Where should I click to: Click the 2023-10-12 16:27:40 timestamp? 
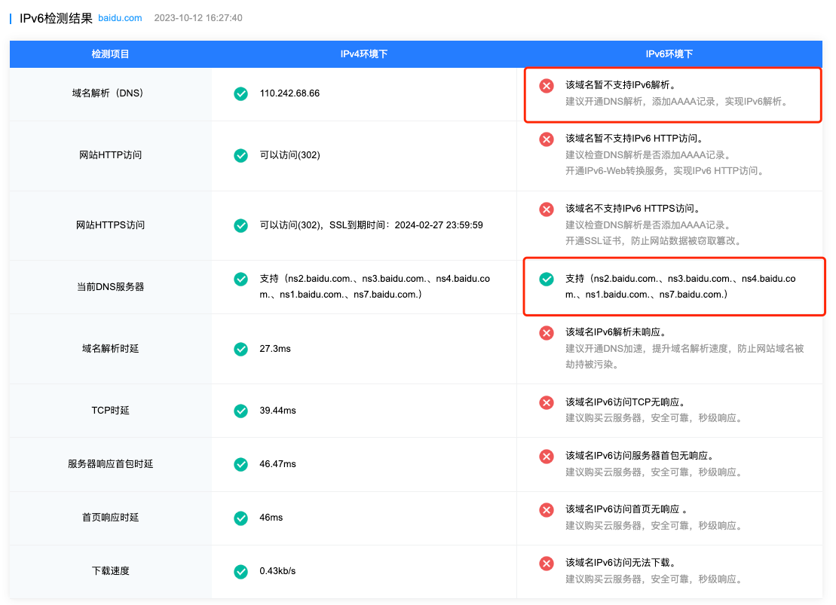pos(198,17)
